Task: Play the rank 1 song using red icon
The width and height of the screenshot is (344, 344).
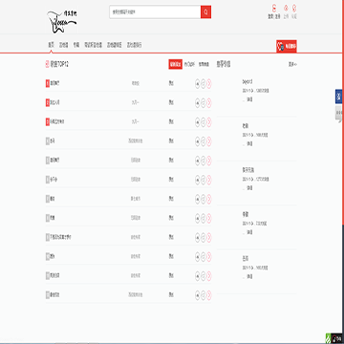Action: [x=209, y=84]
